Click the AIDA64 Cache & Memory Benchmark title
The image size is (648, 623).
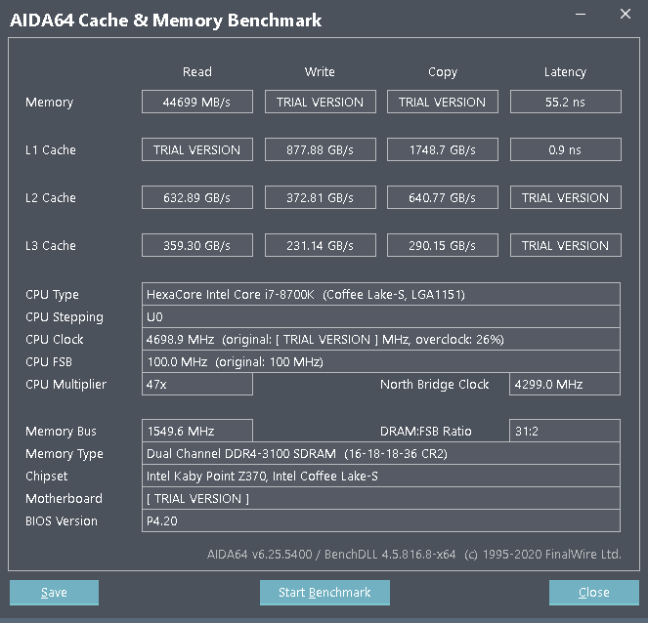tap(166, 21)
